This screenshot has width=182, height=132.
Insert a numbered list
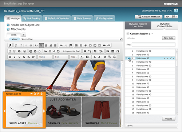tap(16, 45)
